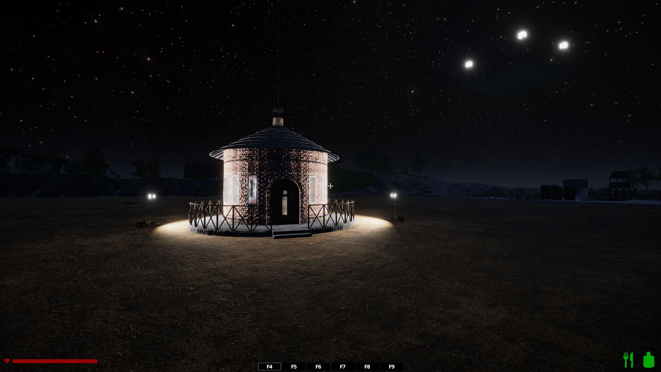The height and width of the screenshot is (372, 661).
Task: Click the red health bar
Action: click(x=55, y=361)
